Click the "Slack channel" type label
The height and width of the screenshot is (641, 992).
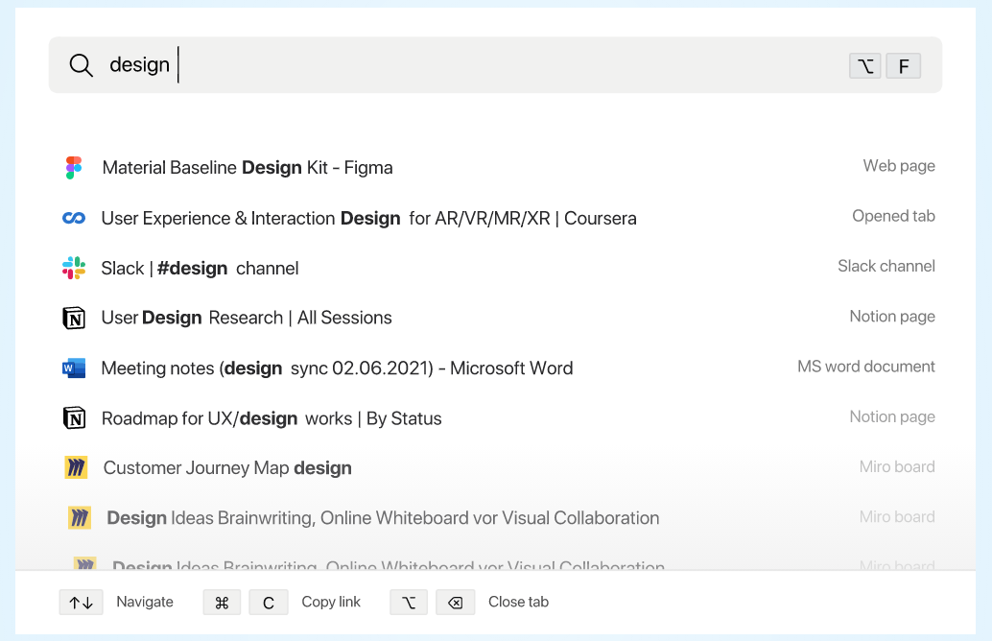pos(886,266)
